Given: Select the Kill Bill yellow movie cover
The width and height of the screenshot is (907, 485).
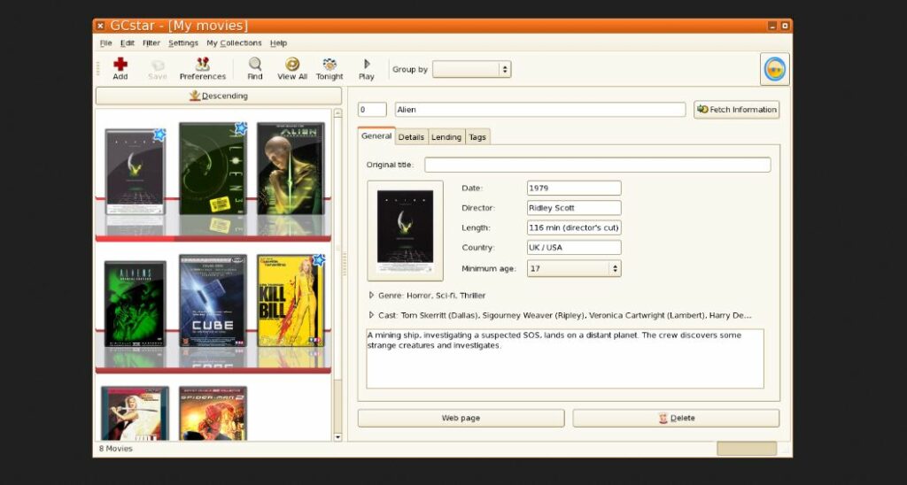Looking at the screenshot, I should coord(291,301).
